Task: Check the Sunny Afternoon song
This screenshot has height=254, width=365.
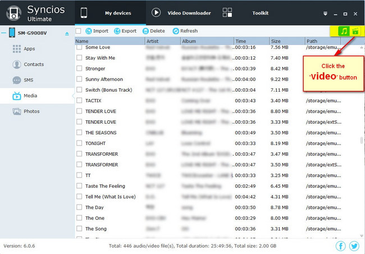Action: 79,79
